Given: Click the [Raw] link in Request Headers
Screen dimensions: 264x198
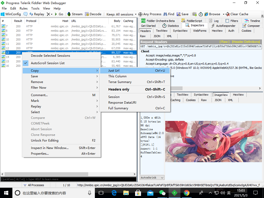Looking at the screenshot, I should tap(225, 42).
